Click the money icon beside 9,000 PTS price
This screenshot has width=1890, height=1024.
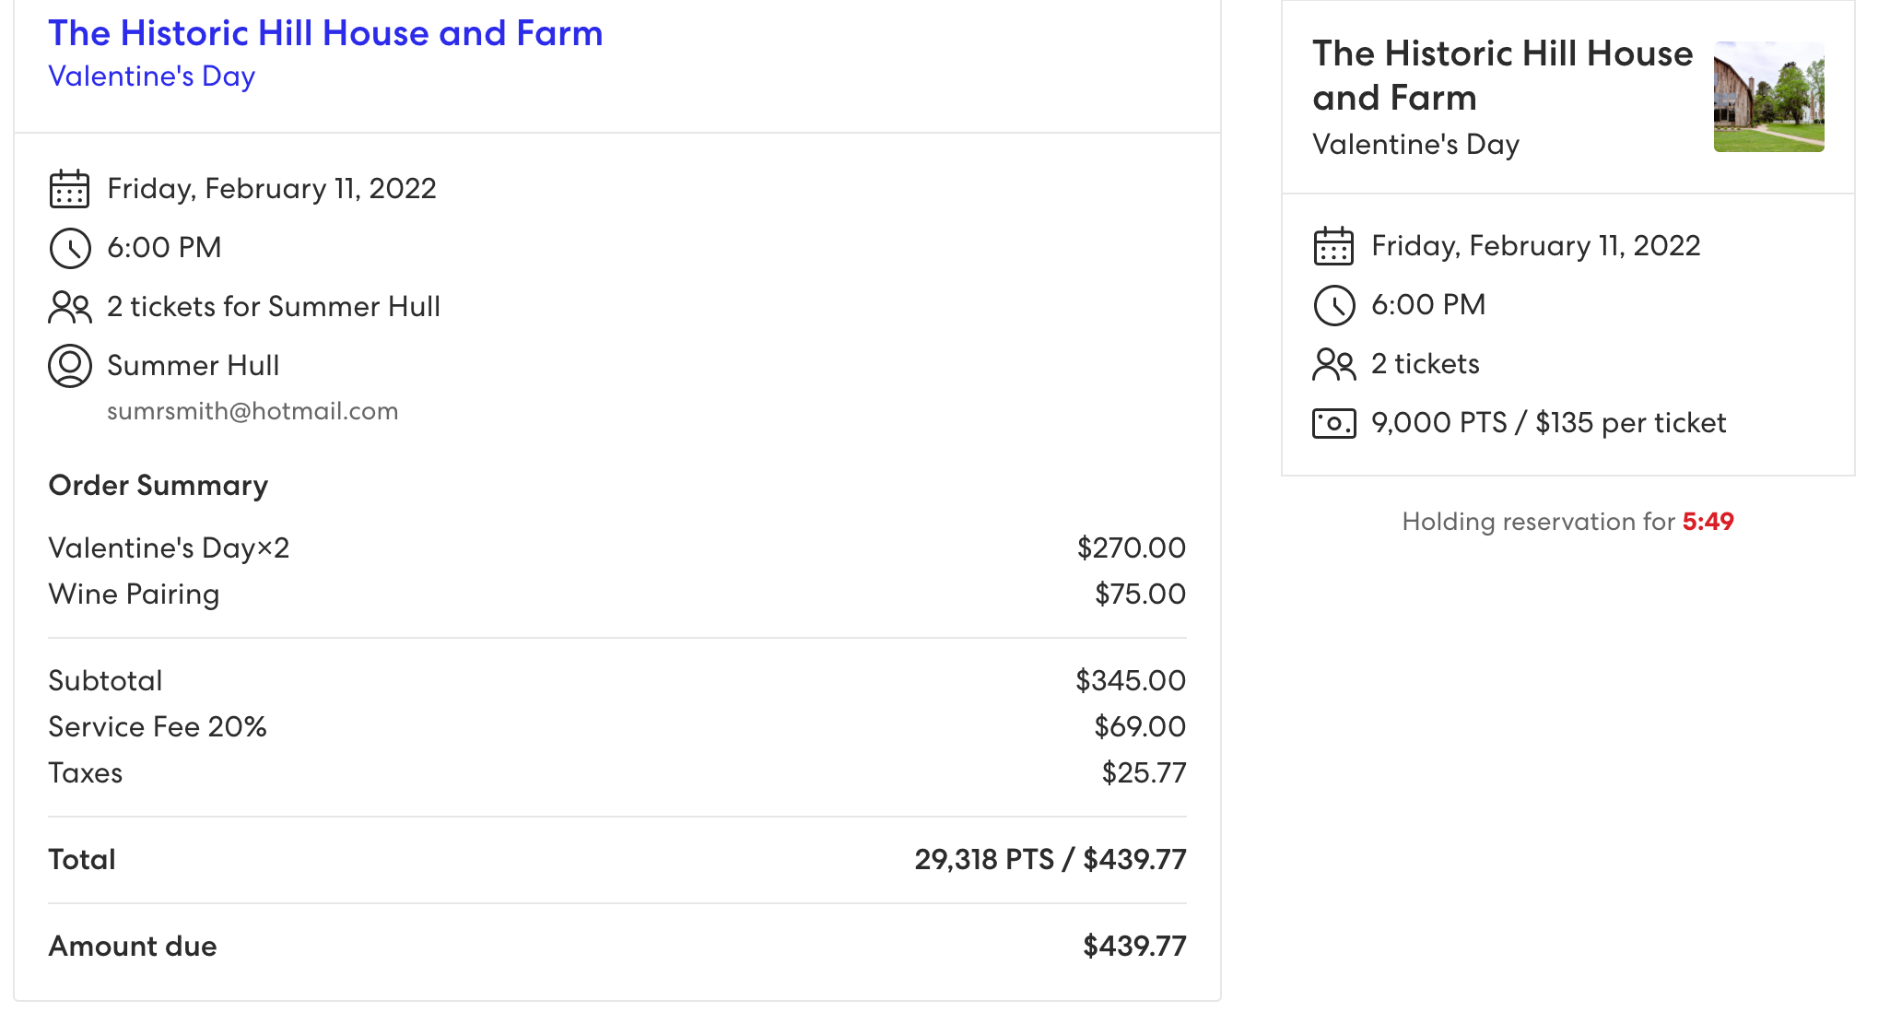coord(1333,423)
